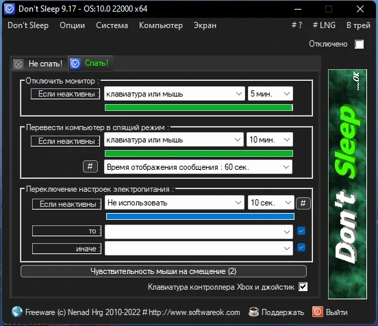Screen dimensions: 378x326
Task: Toggle the Отключено checkbox
Action: [x=360, y=44]
